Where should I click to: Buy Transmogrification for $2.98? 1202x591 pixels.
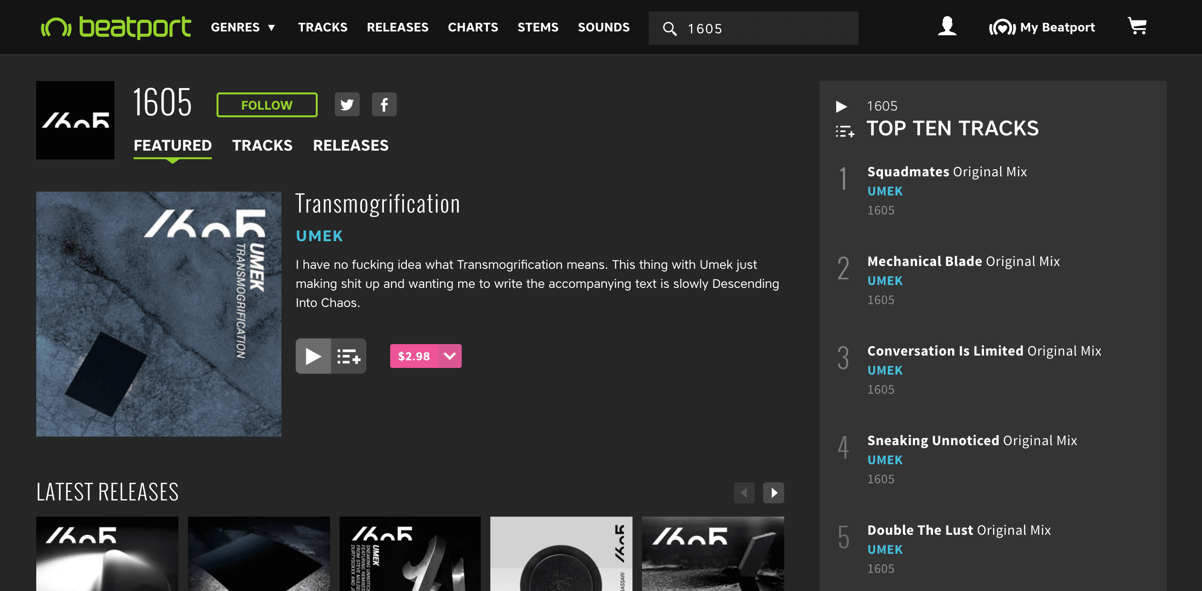(414, 356)
